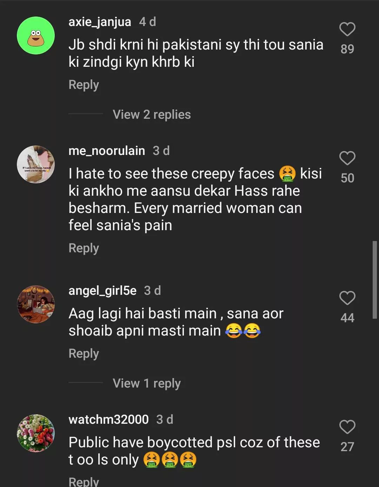Open the me_noorulain username link
This screenshot has width=379, height=487.
(107, 151)
